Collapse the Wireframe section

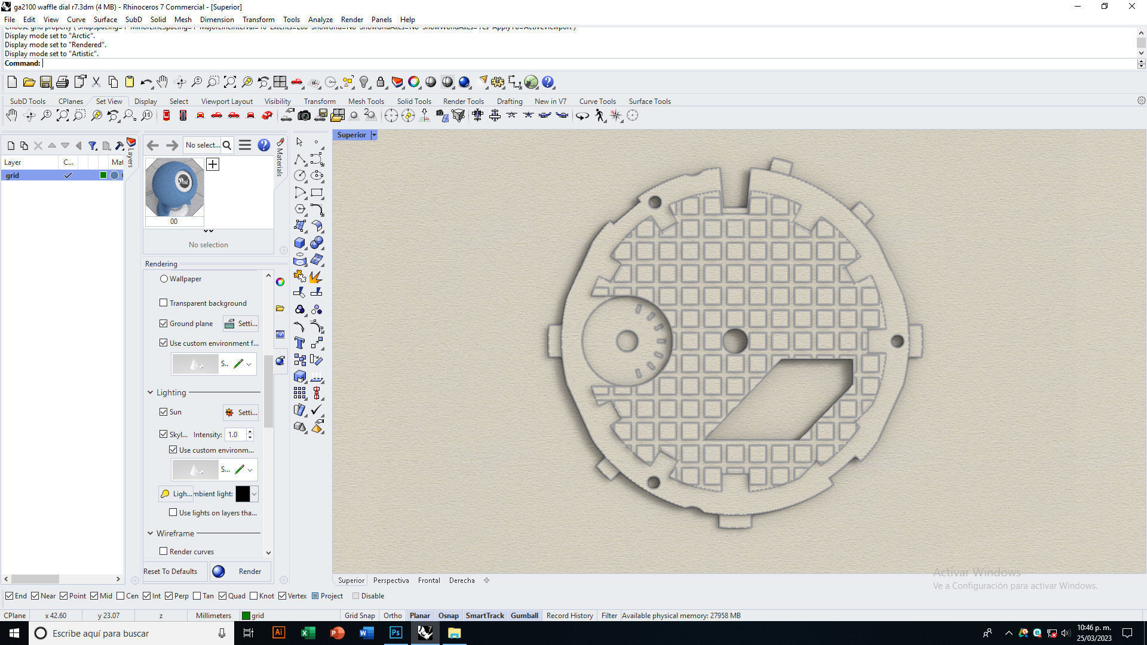point(151,533)
